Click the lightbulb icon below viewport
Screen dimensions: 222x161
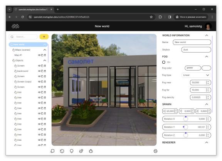point(72,151)
